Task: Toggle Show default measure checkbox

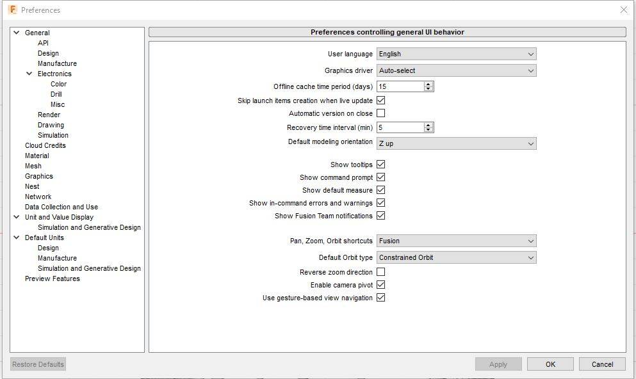Action: click(381, 189)
